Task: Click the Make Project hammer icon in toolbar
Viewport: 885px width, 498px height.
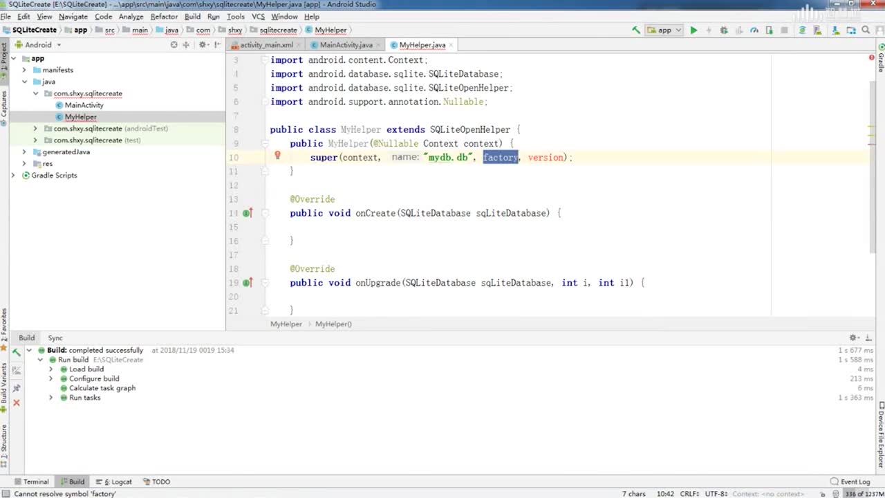Action: tap(635, 30)
